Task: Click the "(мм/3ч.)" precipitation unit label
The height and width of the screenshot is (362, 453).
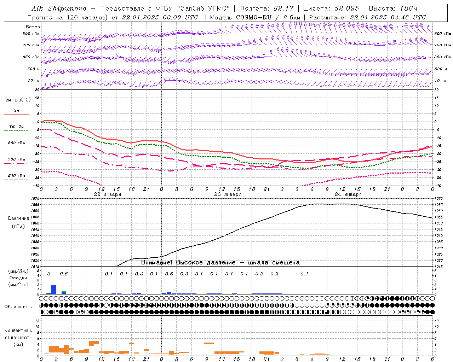Action: click(18, 271)
